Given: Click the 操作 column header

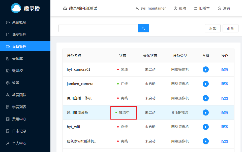Looking at the screenshot, I should (225, 56).
